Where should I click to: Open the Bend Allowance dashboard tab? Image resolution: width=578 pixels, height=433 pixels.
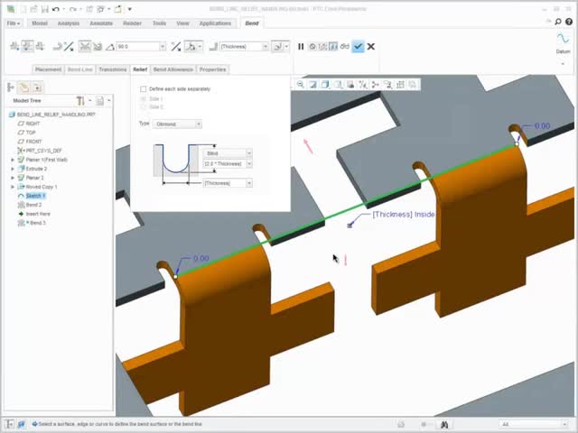click(172, 69)
